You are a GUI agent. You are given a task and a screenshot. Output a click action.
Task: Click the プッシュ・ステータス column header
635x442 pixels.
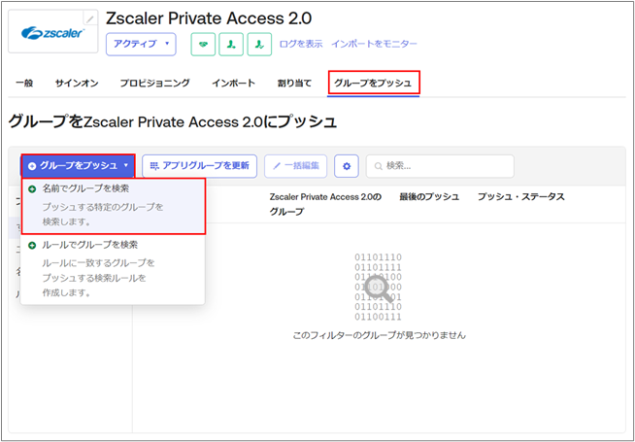tap(521, 197)
